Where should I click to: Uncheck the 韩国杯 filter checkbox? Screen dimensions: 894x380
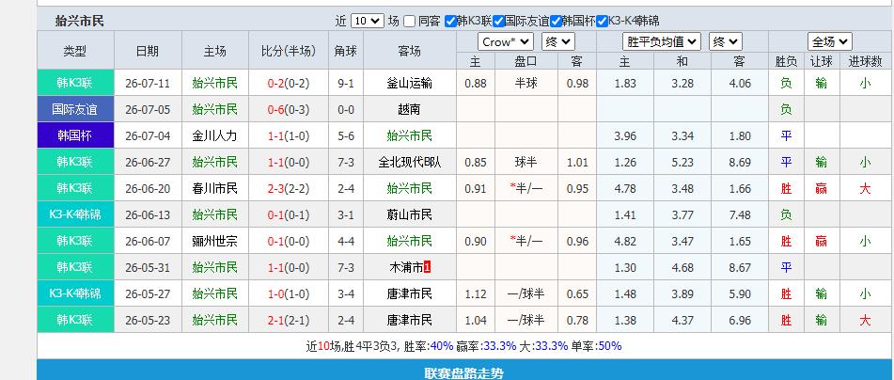[556, 21]
